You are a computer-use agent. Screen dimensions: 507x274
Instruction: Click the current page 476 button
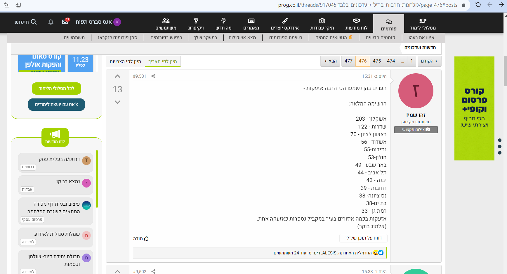tap(363, 61)
